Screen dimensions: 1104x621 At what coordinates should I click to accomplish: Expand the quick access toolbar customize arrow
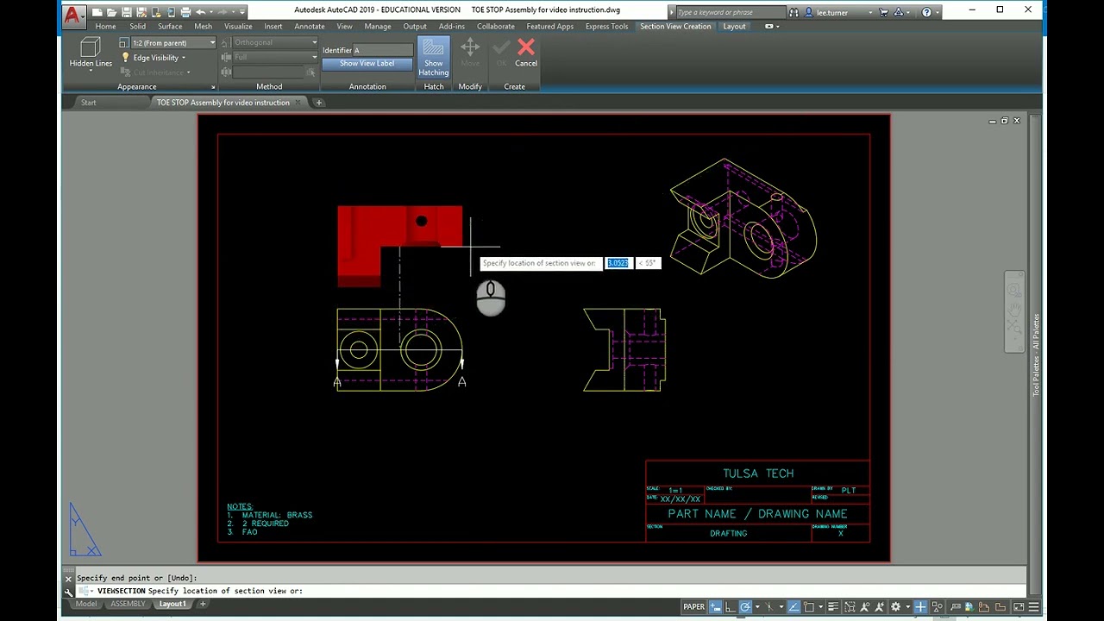click(x=242, y=12)
